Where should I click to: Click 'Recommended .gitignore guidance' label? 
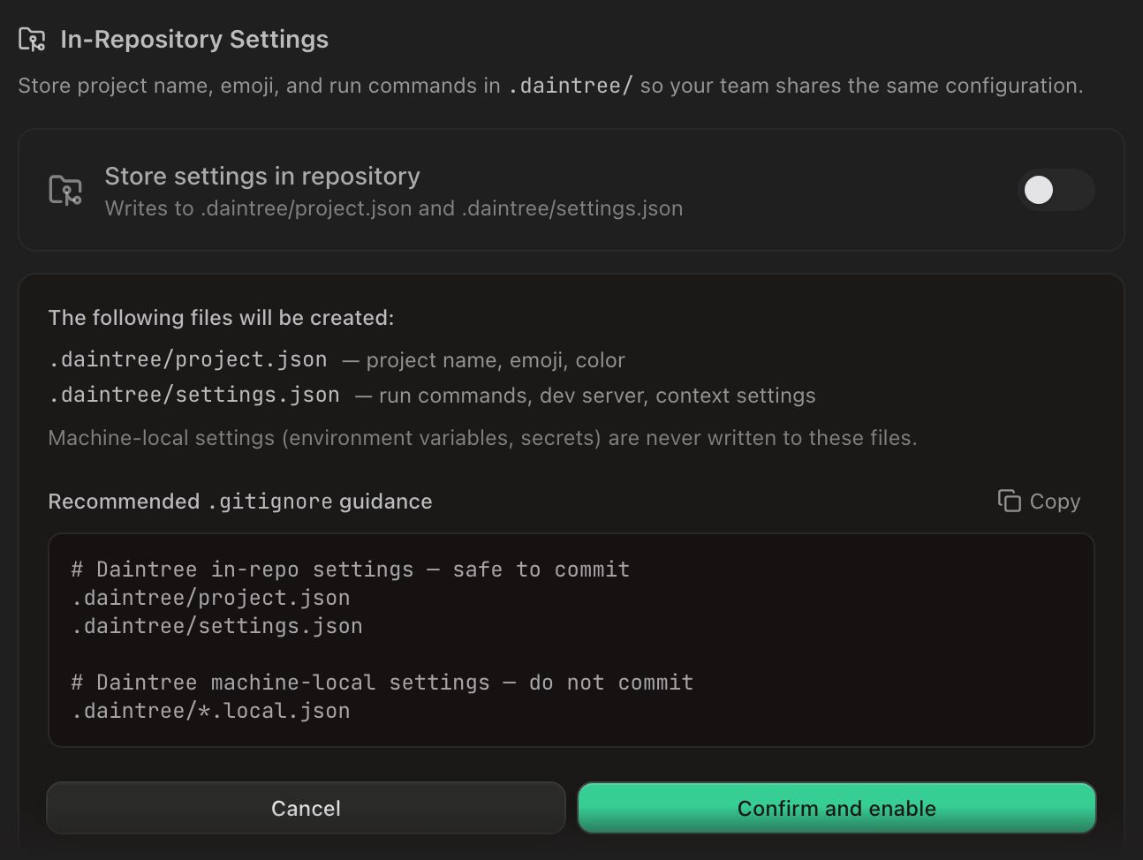click(240, 502)
